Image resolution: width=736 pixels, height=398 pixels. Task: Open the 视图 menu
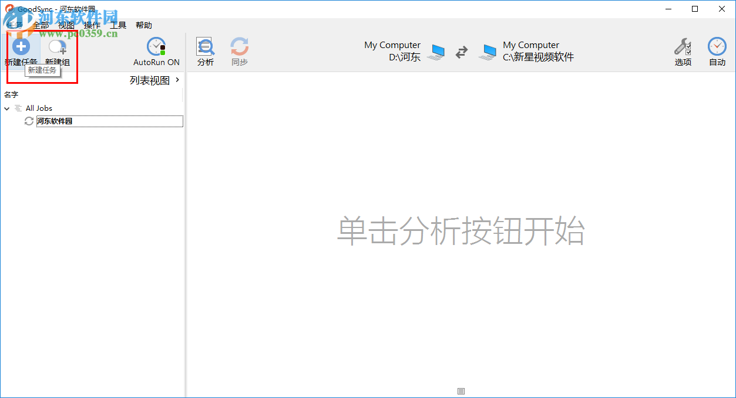66,25
